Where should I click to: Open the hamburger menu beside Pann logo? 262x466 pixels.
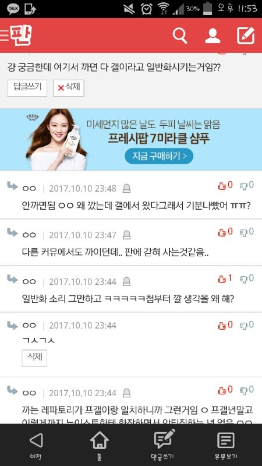click(4, 36)
